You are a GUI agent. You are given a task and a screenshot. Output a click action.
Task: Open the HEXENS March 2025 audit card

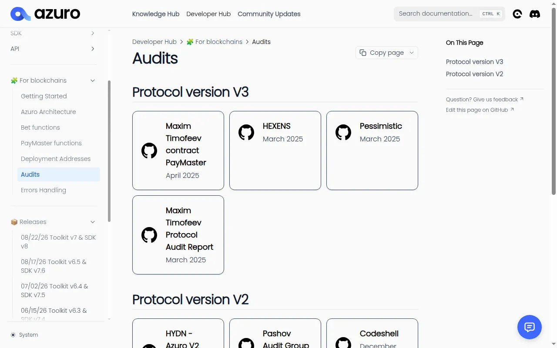275,151
